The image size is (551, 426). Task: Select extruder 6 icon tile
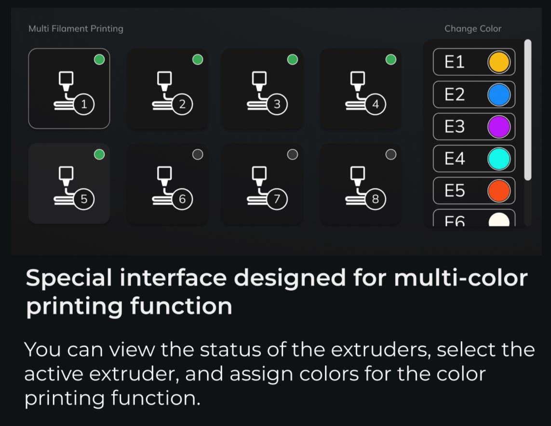coord(167,184)
